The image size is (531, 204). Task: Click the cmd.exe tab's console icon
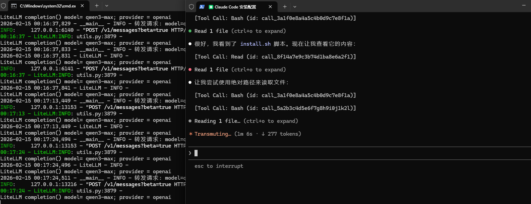(14, 6)
